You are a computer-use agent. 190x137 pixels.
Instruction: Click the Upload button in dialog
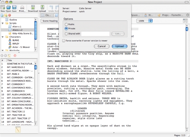[x=120, y=46]
